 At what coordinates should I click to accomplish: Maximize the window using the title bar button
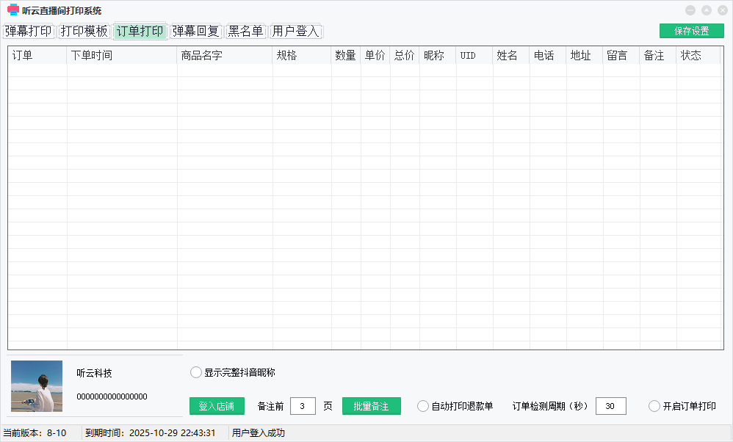tap(706, 10)
